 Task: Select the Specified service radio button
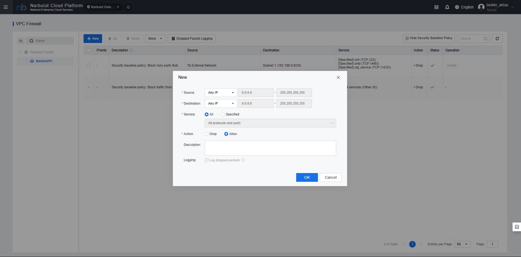point(223,115)
